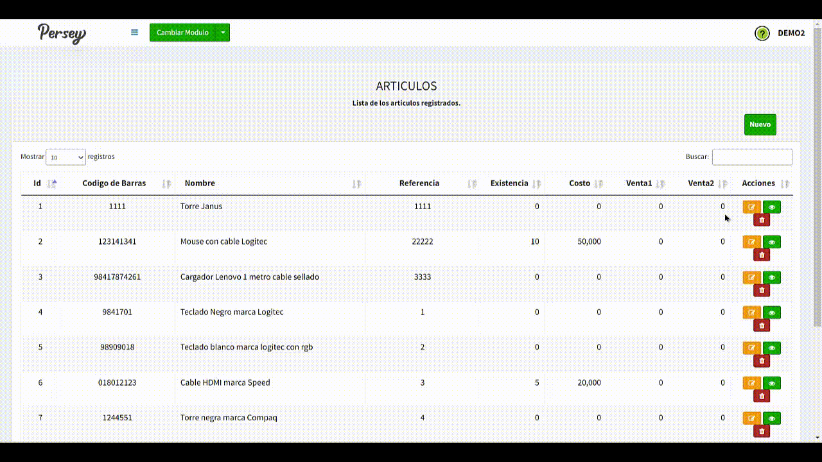The height and width of the screenshot is (462, 822).
Task: Sort by the Costo column header
Action: [579, 184]
